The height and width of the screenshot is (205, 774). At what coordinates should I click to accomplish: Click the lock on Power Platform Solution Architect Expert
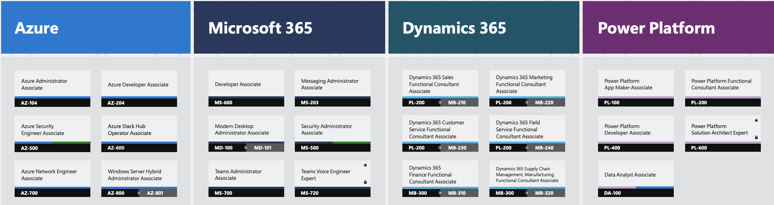pos(756,138)
